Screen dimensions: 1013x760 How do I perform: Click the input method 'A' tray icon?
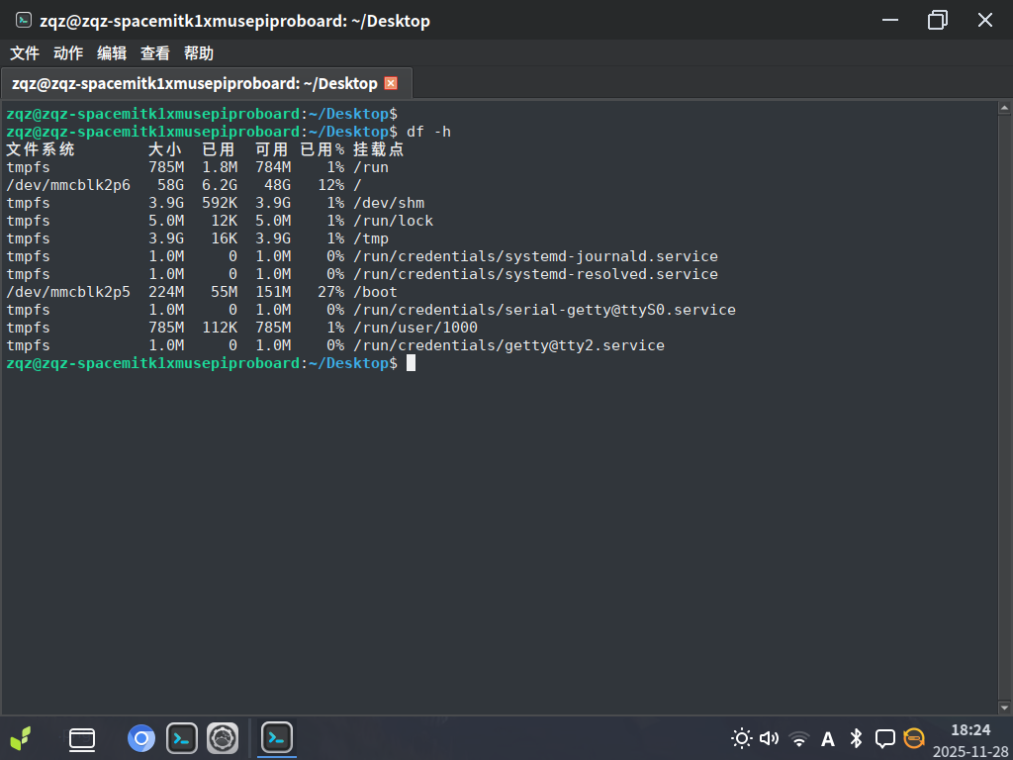click(x=828, y=738)
